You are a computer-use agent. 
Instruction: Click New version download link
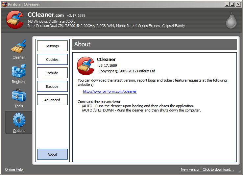pyautogui.click(x=207, y=169)
